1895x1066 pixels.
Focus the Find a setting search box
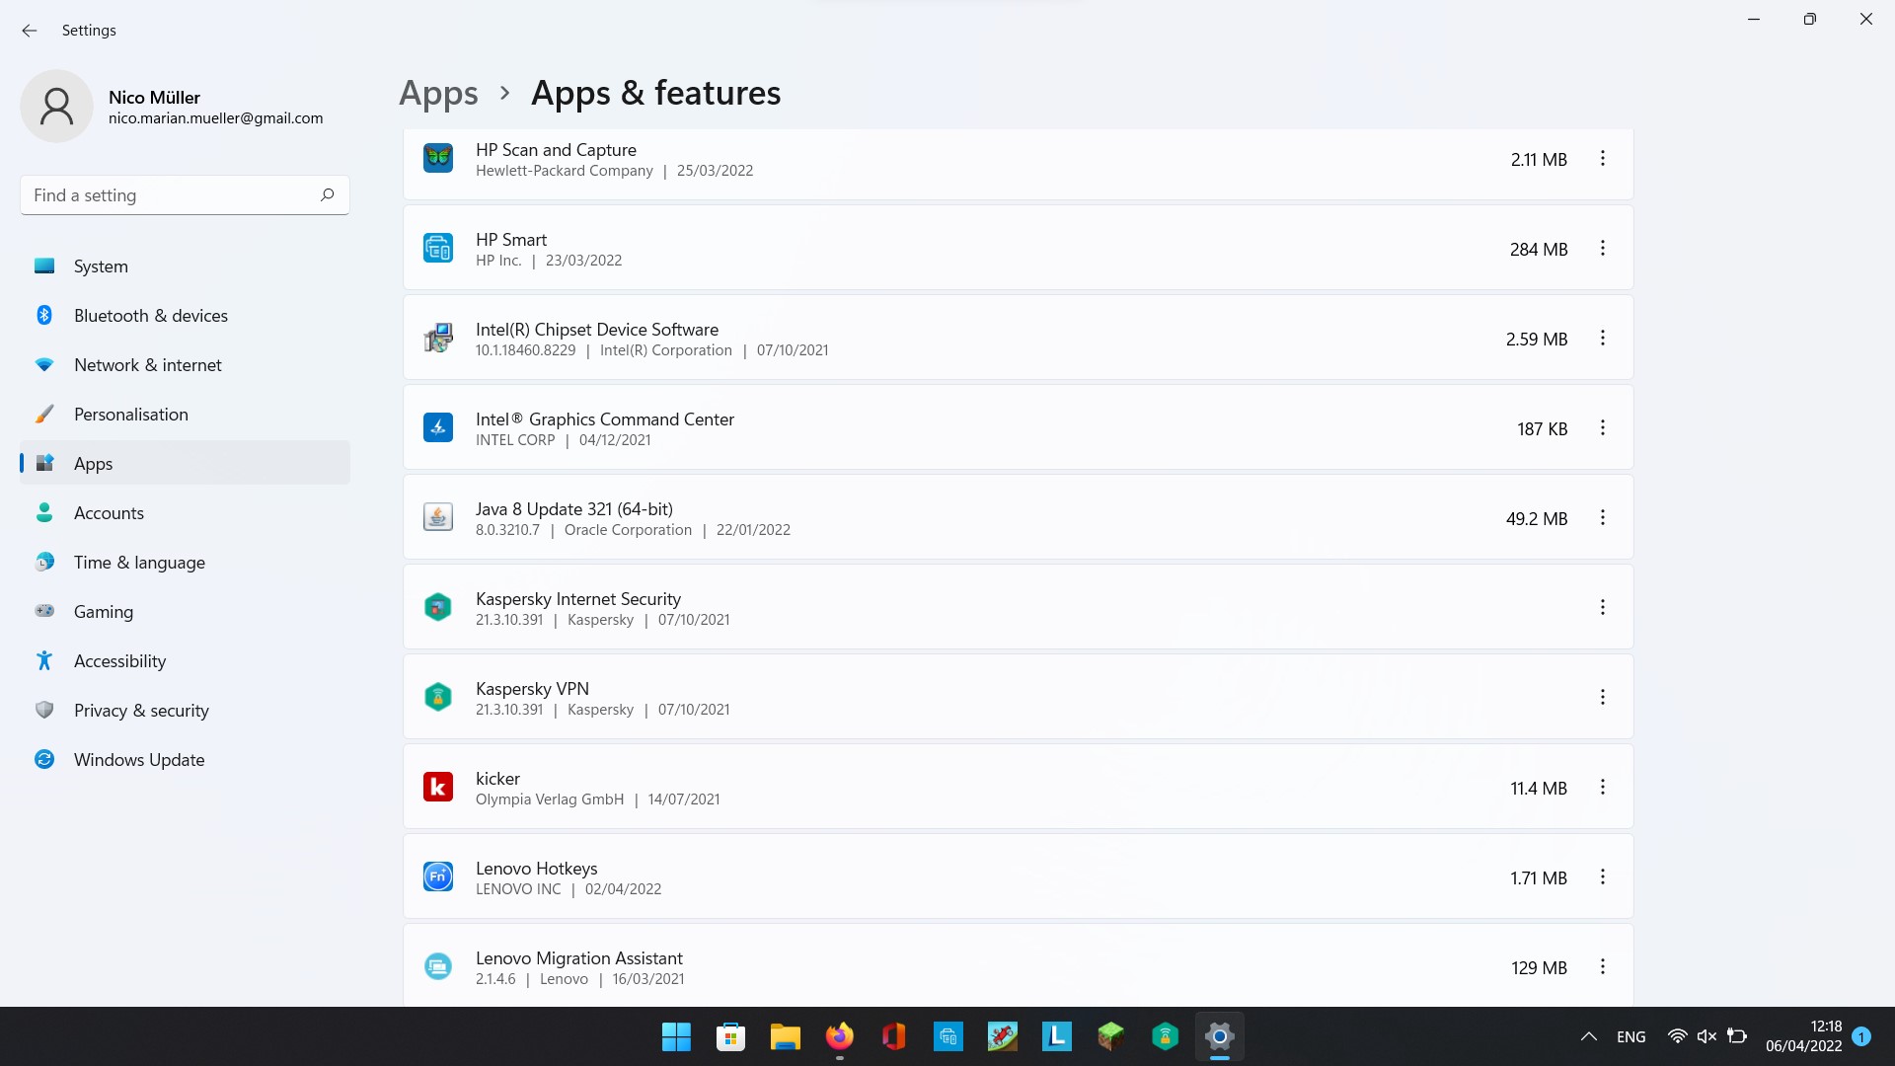point(168,195)
